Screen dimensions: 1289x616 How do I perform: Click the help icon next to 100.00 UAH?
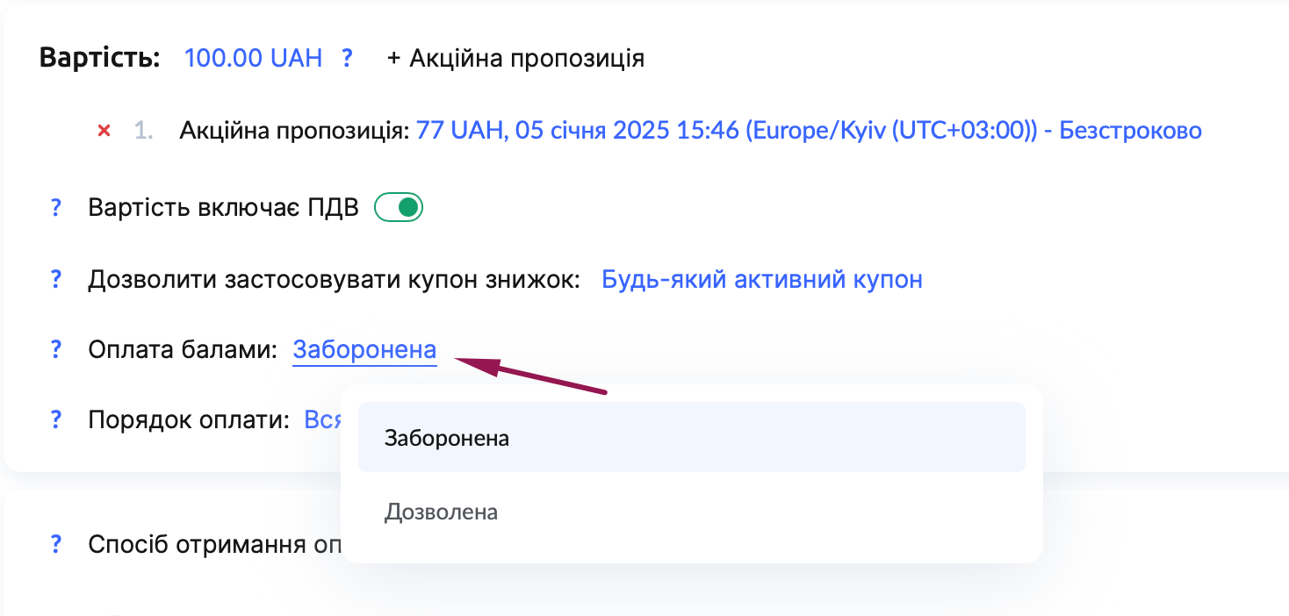(x=348, y=59)
